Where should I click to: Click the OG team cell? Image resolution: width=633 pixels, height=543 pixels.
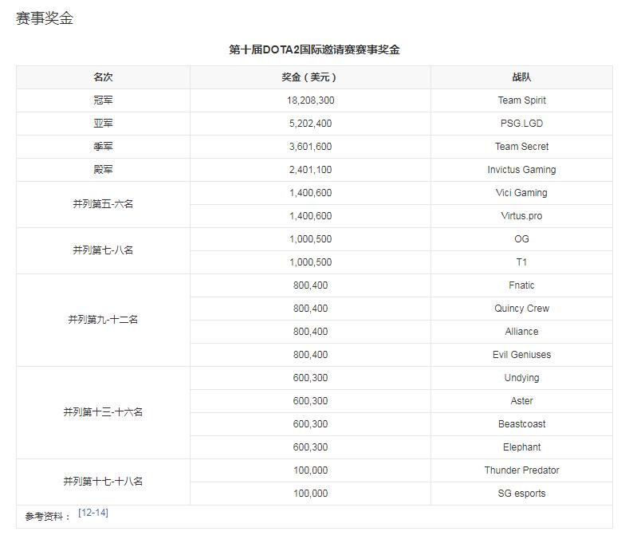(x=521, y=239)
